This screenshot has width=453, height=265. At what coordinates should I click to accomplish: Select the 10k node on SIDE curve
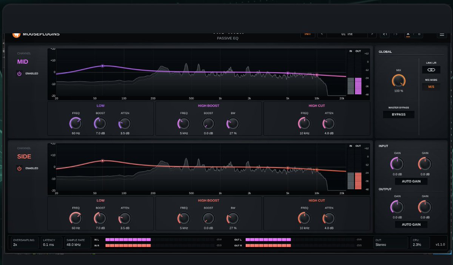[317, 170]
